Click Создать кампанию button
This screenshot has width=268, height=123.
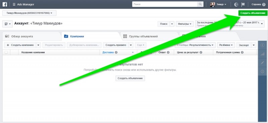pyautogui.click(x=20, y=45)
